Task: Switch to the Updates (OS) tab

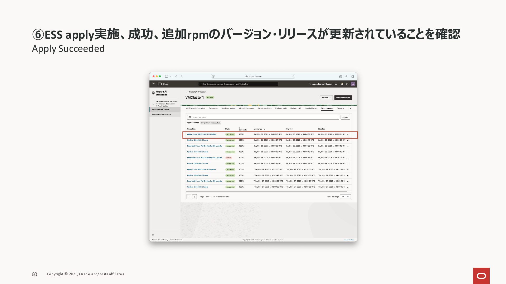Action: [x=281, y=108]
